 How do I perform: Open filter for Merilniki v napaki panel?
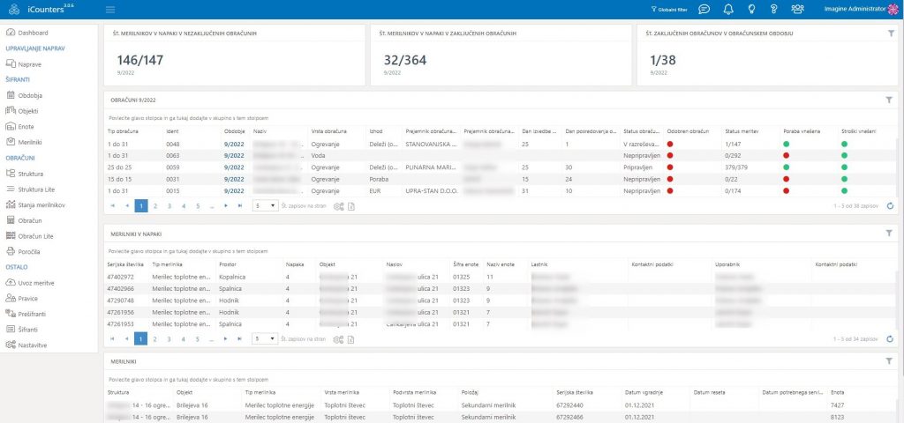pos(889,233)
